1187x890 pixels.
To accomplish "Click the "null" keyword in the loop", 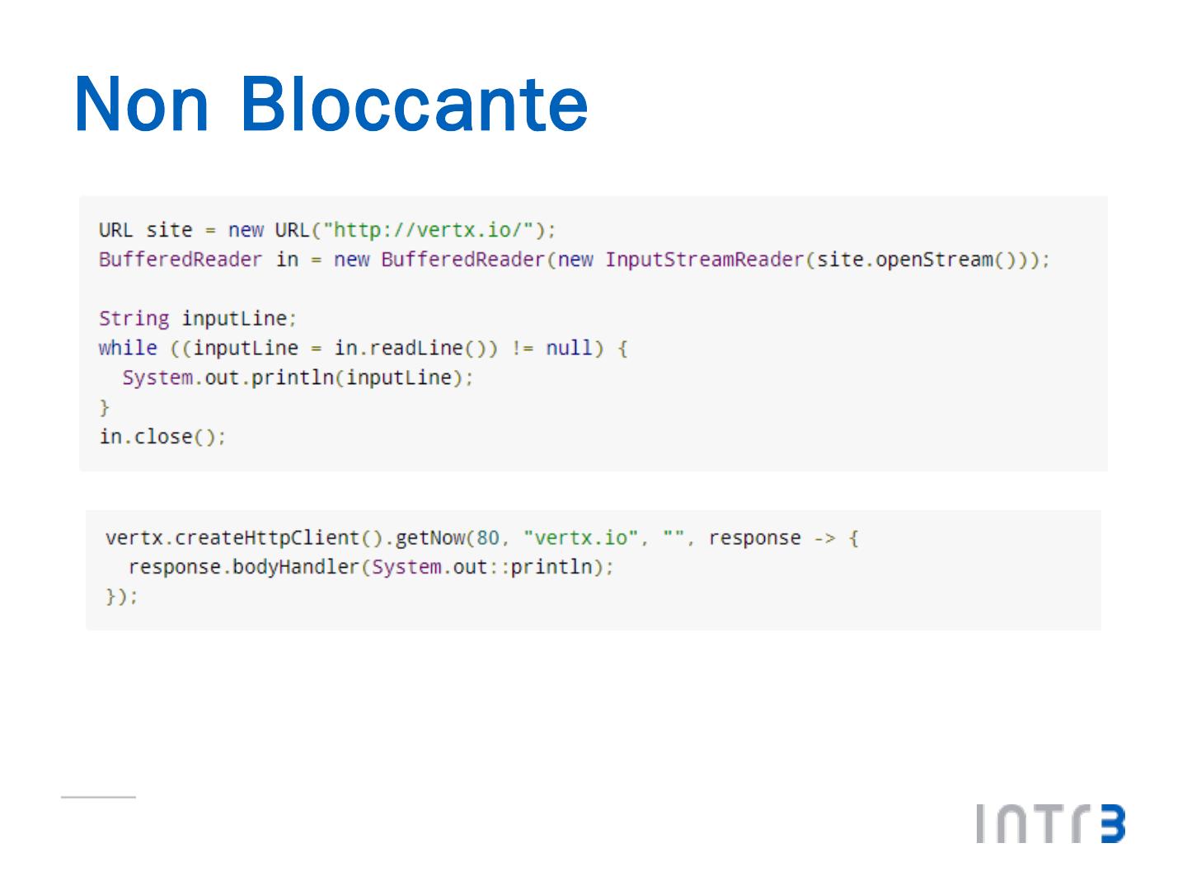I will [x=569, y=349].
